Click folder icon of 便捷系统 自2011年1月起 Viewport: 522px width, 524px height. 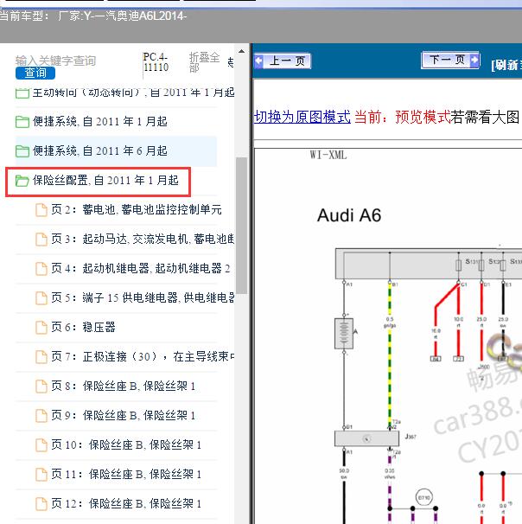tap(22, 122)
